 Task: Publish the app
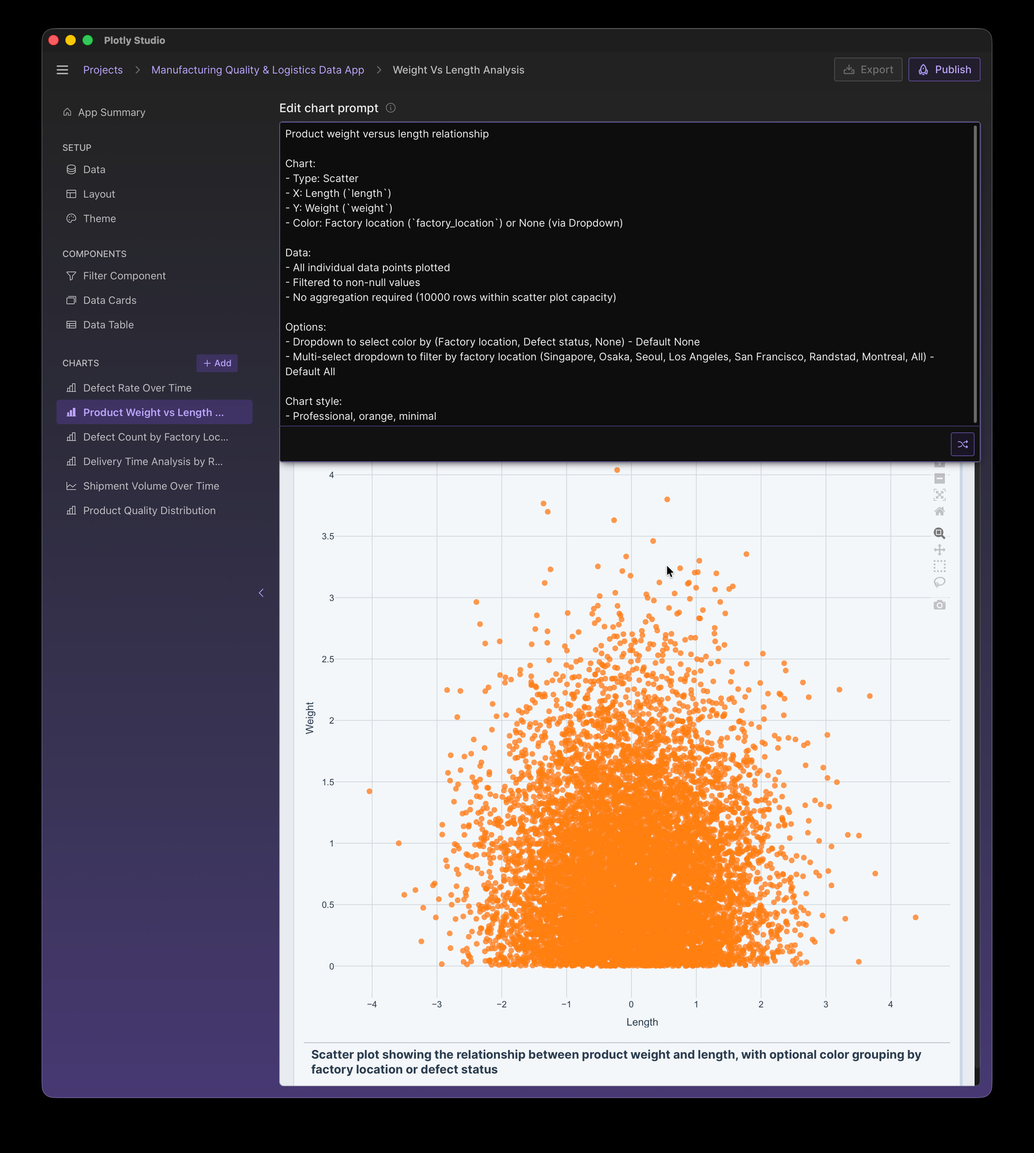[944, 69]
